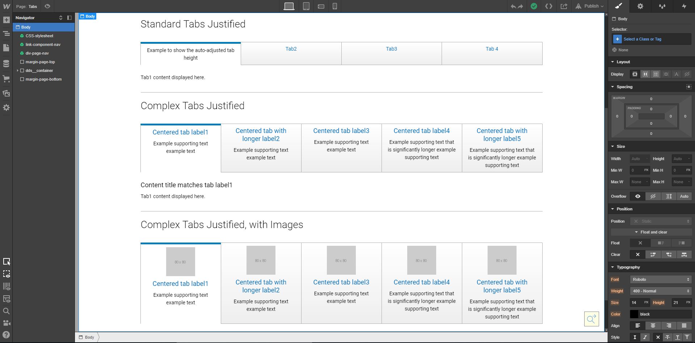
Task: Open the video tutorials icon
Action: click(6, 323)
